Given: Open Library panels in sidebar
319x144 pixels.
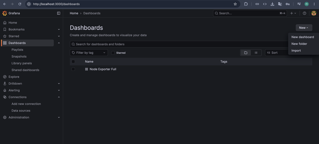Looking at the screenshot, I should pyautogui.click(x=22, y=63).
